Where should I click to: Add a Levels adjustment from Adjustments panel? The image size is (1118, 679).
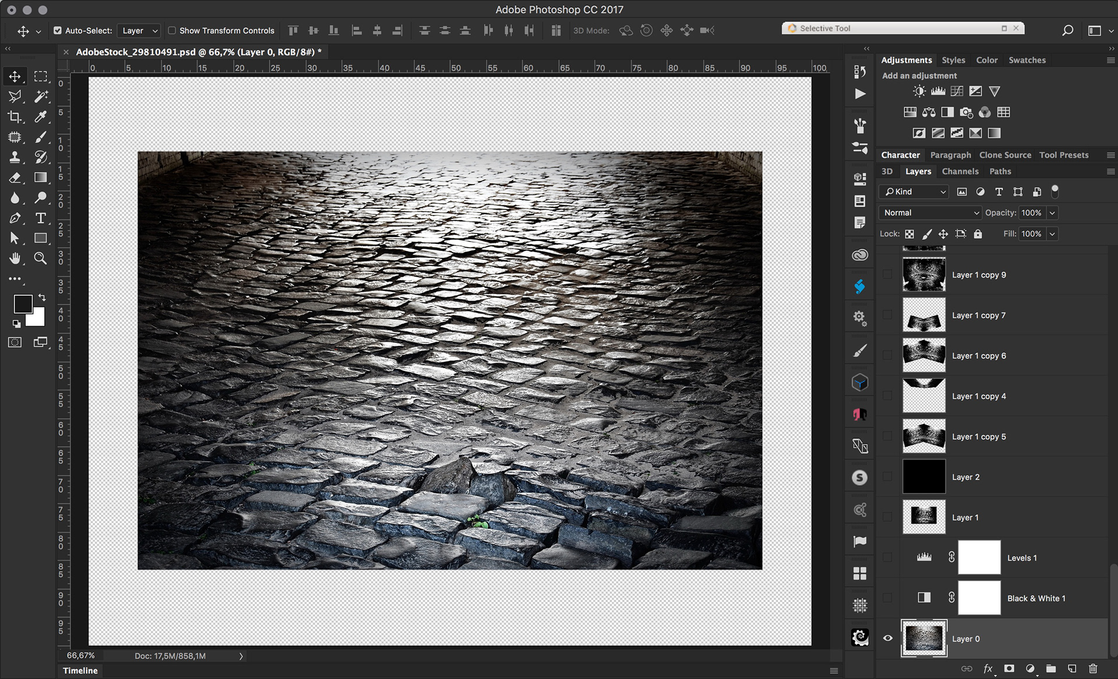pyautogui.click(x=938, y=91)
